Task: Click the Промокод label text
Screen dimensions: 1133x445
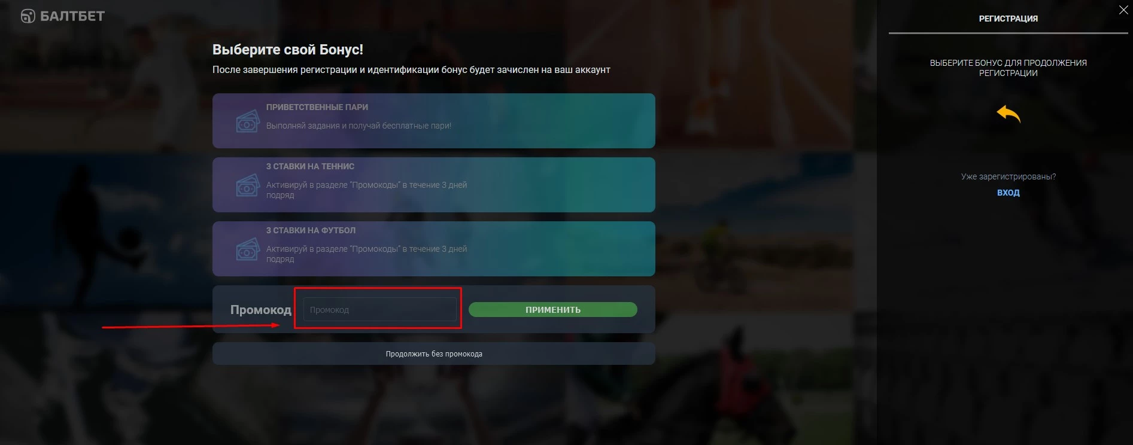Action: (x=261, y=310)
